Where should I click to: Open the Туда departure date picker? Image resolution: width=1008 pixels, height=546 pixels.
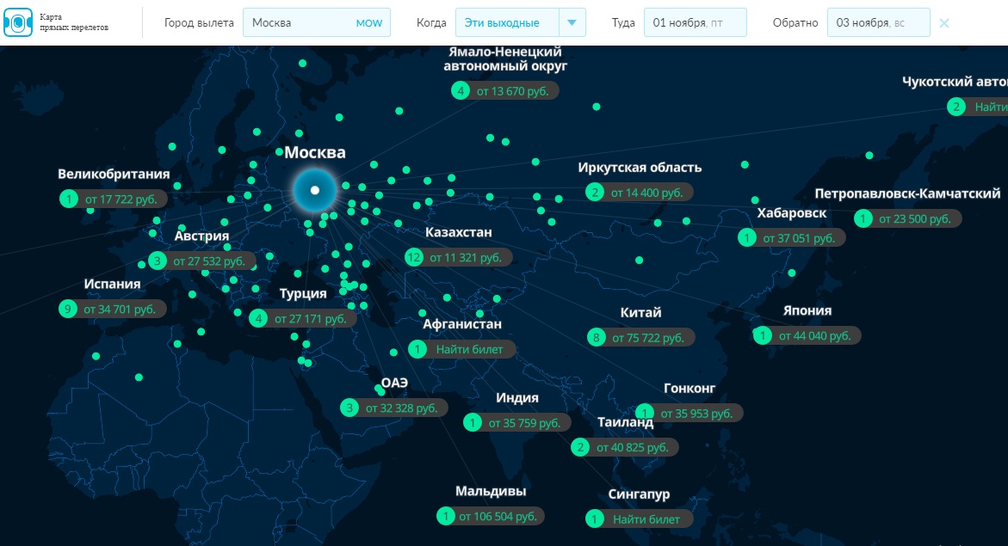click(x=695, y=23)
